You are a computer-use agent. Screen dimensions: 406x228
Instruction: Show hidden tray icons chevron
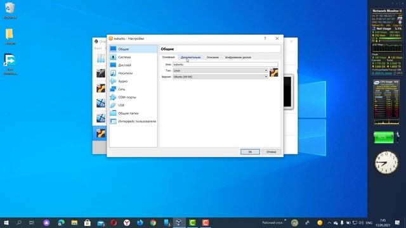coord(329,222)
